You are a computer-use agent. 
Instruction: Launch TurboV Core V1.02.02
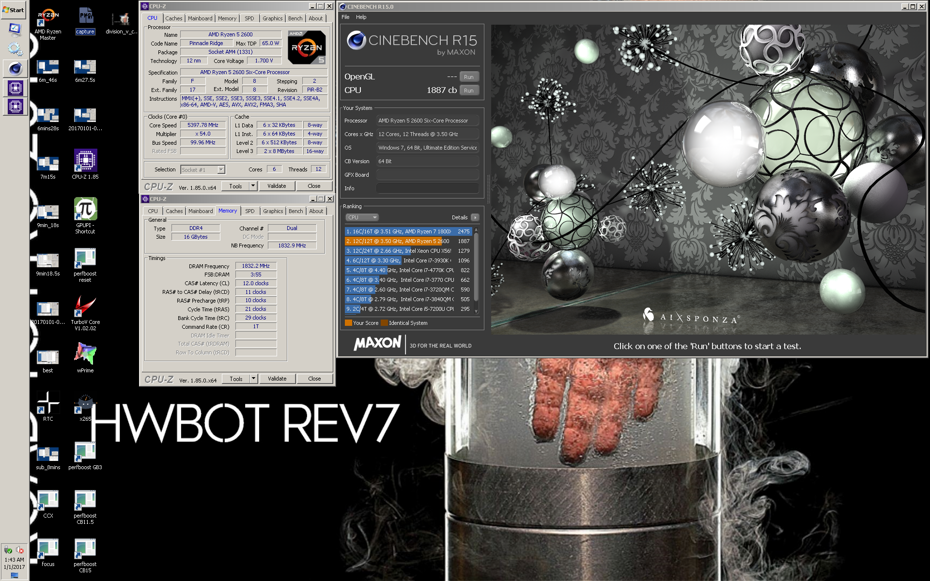click(x=85, y=313)
